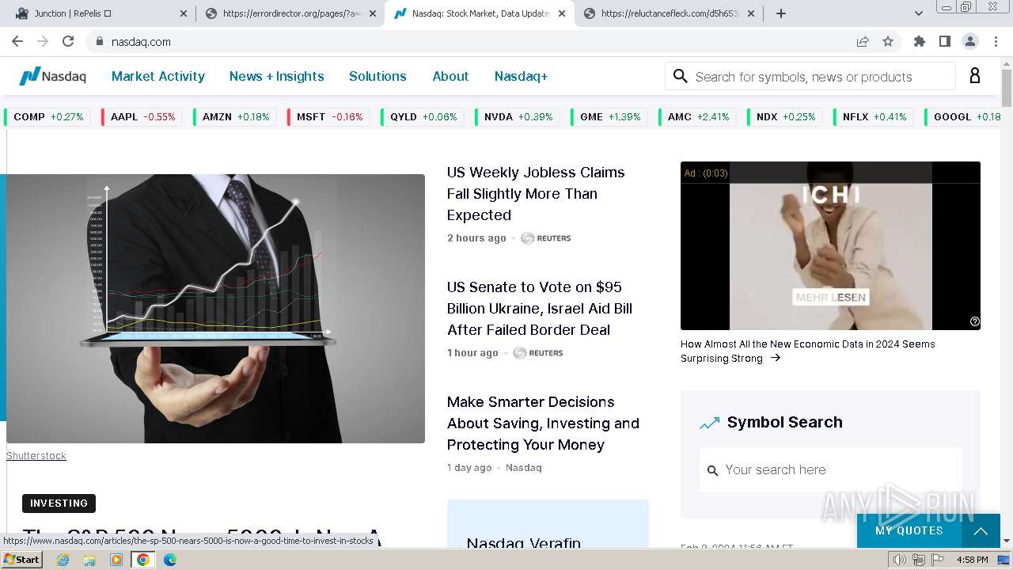
Task: Open File Explorer from the taskbar
Action: click(x=89, y=559)
